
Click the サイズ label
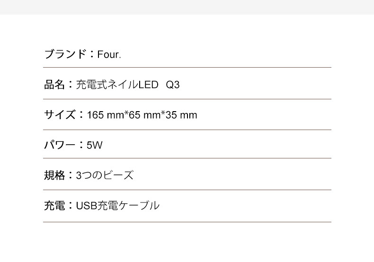tap(60, 114)
